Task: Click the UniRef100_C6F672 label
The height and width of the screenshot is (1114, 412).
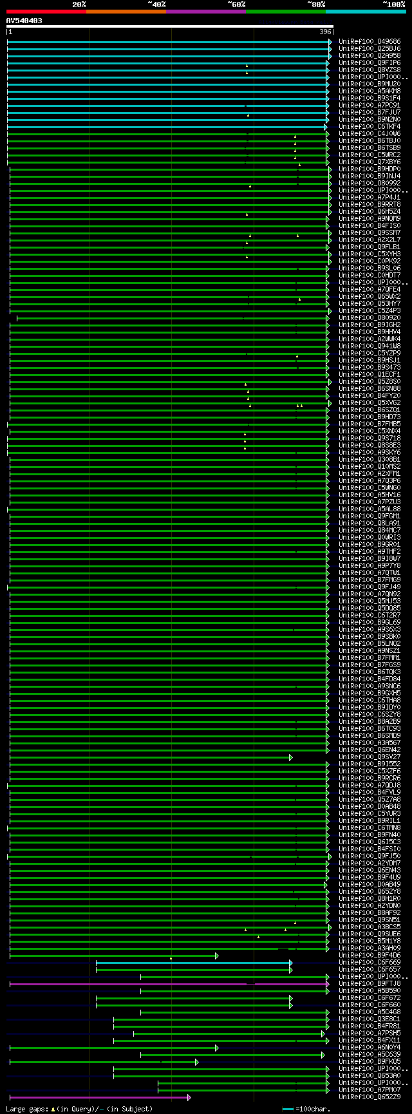Action: pyautogui.click(x=370, y=998)
